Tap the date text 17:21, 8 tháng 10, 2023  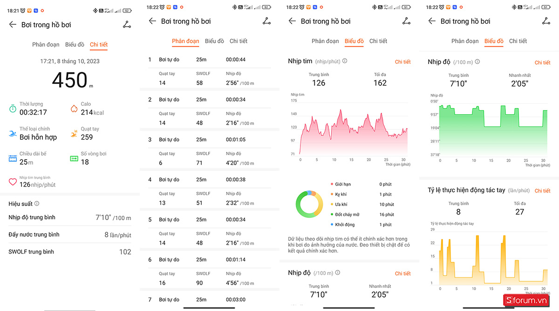point(70,61)
